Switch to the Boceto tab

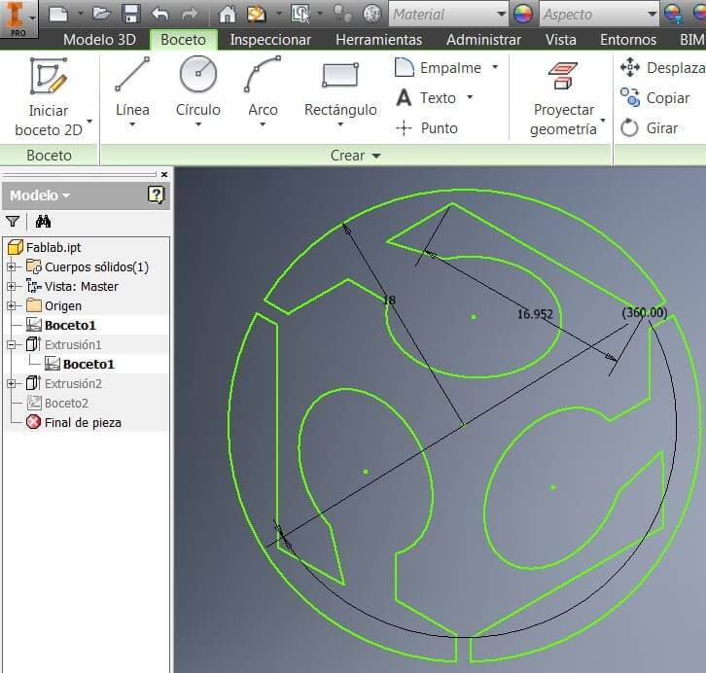[183, 40]
